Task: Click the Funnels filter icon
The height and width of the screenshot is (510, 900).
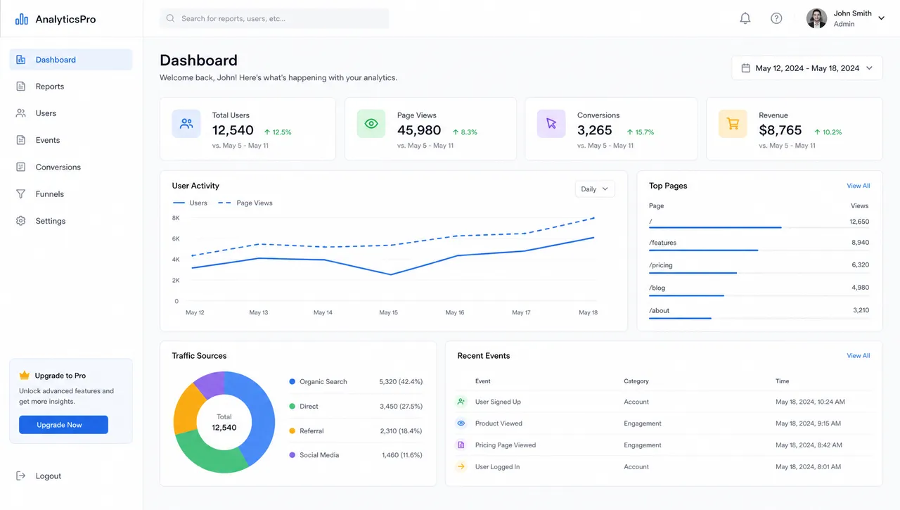Action: [x=21, y=194]
